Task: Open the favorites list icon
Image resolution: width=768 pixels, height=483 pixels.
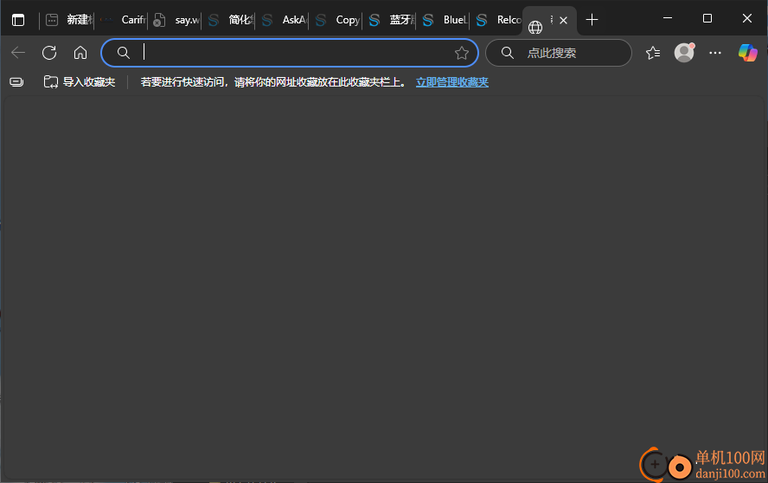Action: click(653, 53)
